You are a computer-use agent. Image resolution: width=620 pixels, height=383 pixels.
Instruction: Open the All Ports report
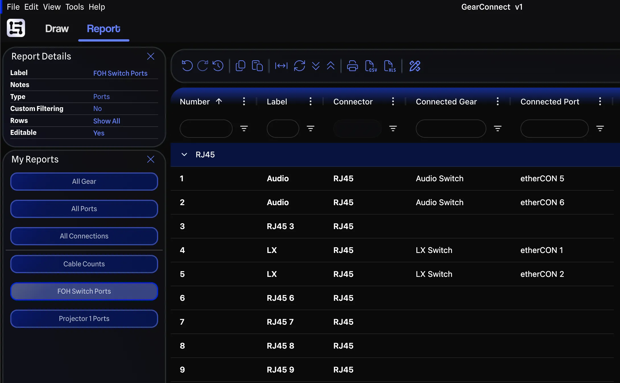coord(84,209)
